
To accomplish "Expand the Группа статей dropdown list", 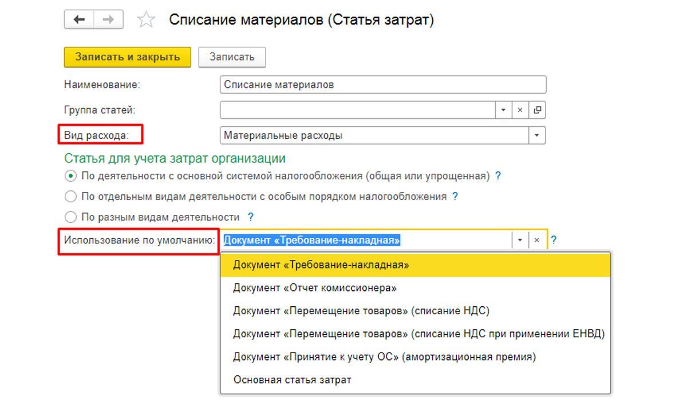I will (x=503, y=110).
